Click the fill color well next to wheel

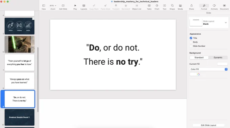[x=193, y=74]
